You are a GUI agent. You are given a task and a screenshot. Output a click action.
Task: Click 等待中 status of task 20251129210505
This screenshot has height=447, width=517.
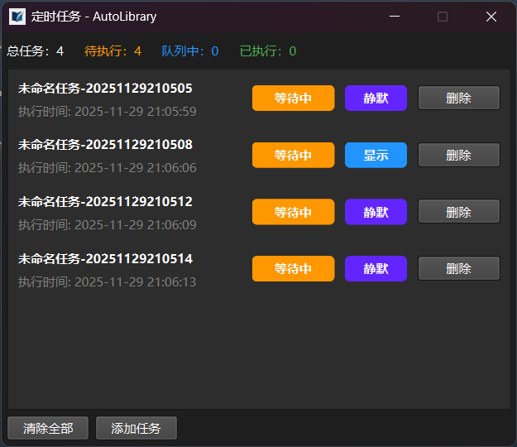coord(293,98)
